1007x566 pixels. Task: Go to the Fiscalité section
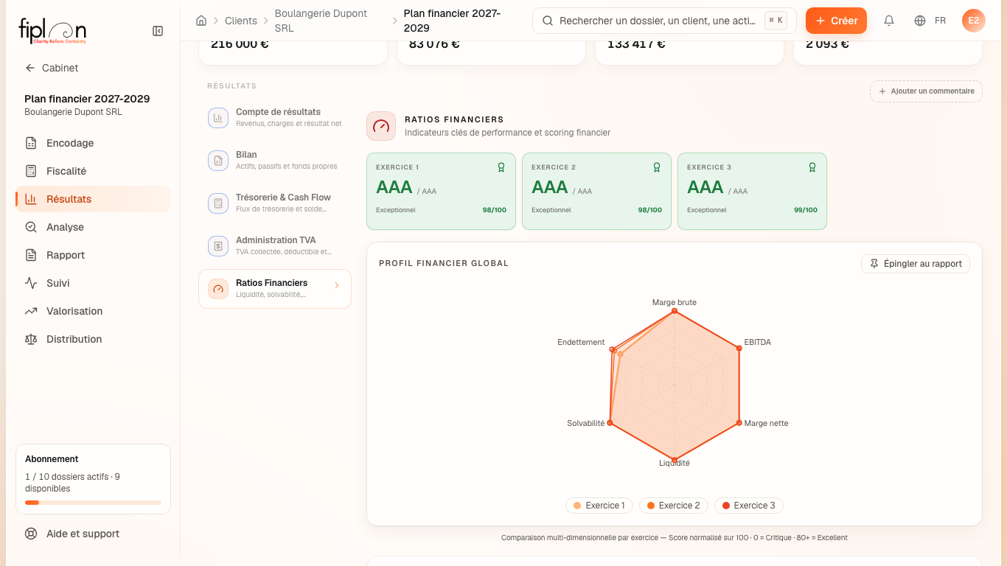[93, 171]
